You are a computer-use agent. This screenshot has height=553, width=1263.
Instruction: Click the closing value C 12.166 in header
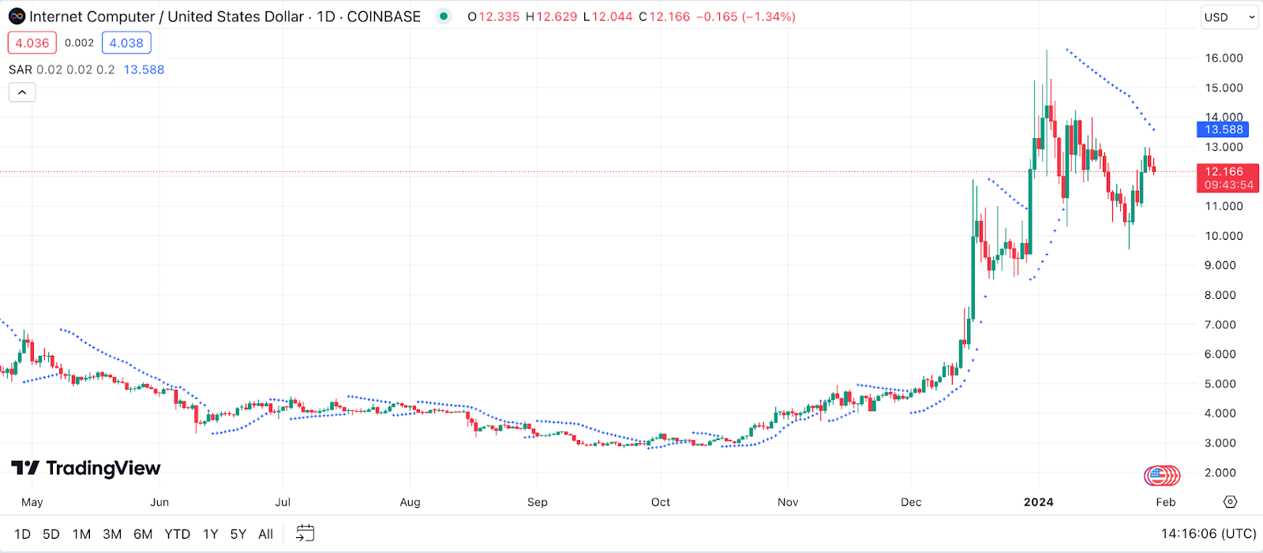pyautogui.click(x=665, y=17)
